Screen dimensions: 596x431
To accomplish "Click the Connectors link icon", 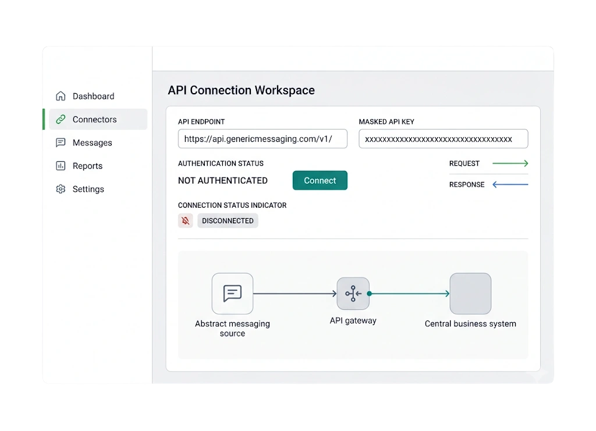I will pos(61,119).
